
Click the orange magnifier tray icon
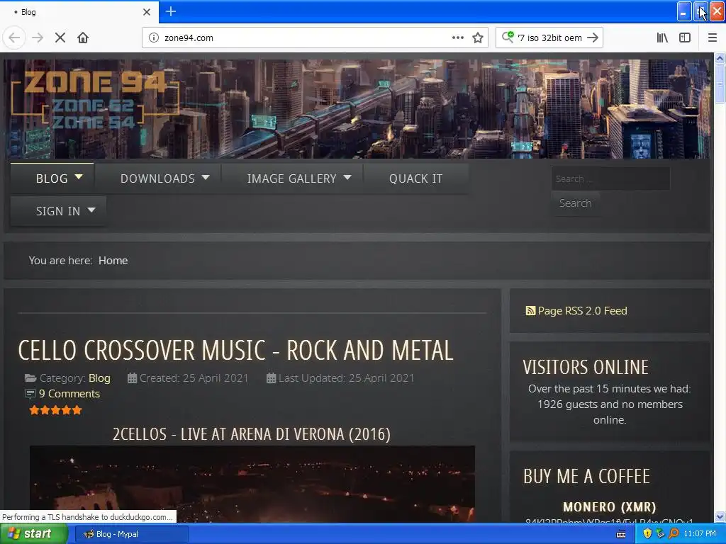(674, 534)
